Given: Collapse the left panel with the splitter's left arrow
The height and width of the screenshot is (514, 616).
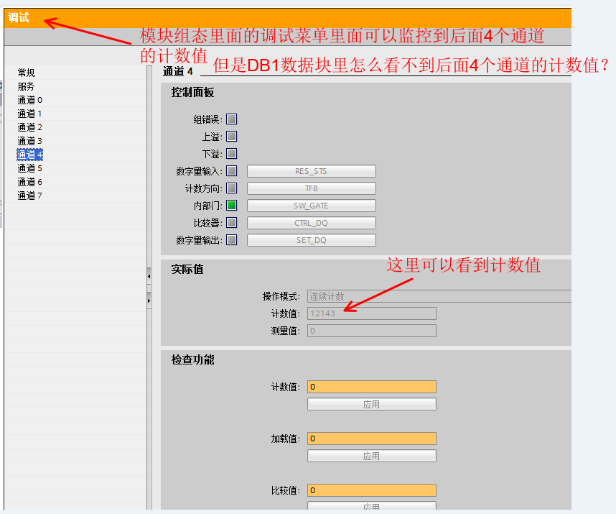Looking at the screenshot, I should pos(149,276).
